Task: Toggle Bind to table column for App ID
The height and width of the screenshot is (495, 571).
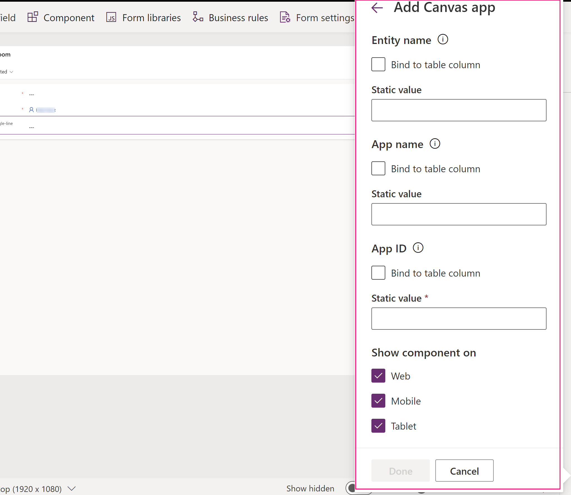Action: (x=379, y=272)
